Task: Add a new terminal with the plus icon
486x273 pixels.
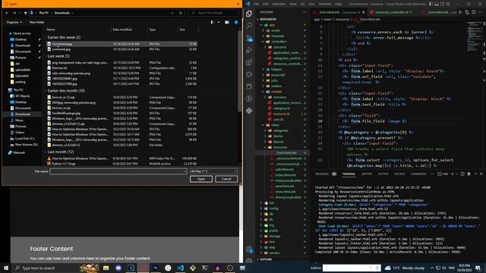Action: coord(453,174)
